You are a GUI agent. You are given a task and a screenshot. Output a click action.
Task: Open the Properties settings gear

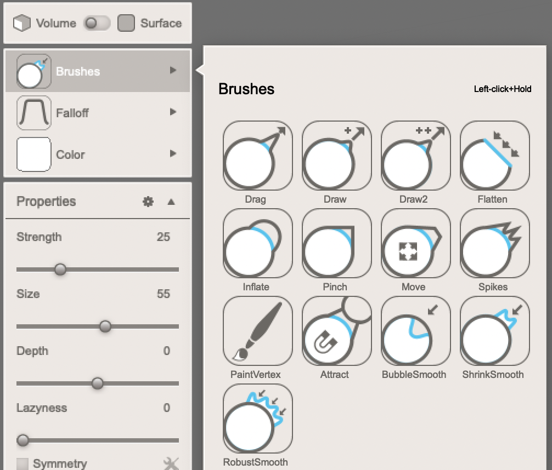coord(147,202)
